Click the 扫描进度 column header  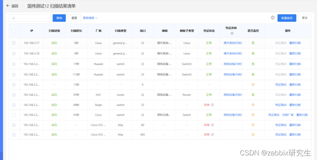pos(54,31)
